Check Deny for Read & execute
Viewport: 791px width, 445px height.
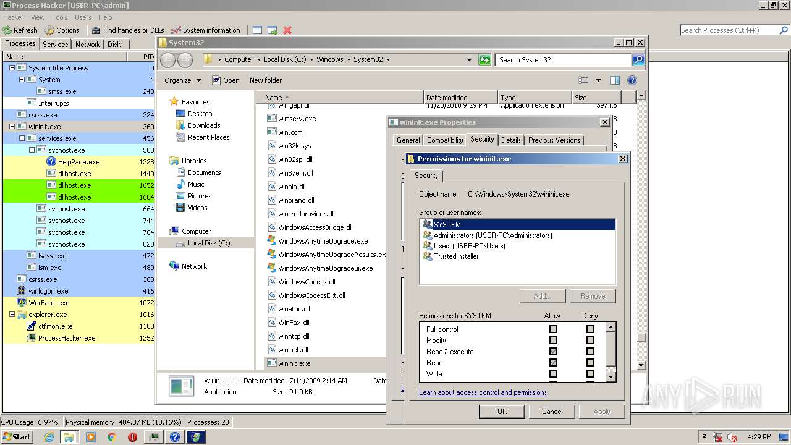point(590,352)
